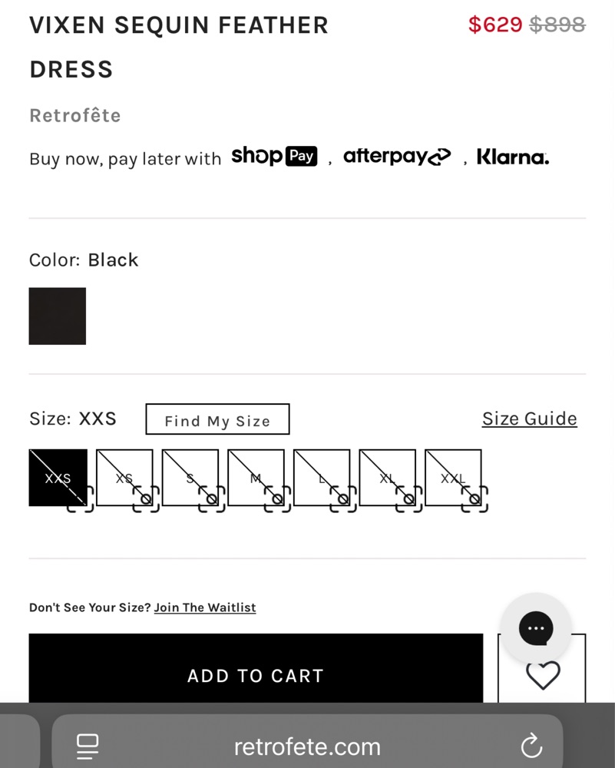Viewport: 615px width, 768px height.
Task: Open the page format menu icon
Action: click(88, 746)
